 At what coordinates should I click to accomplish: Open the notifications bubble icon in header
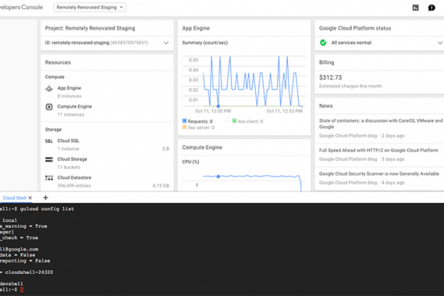tap(431, 8)
